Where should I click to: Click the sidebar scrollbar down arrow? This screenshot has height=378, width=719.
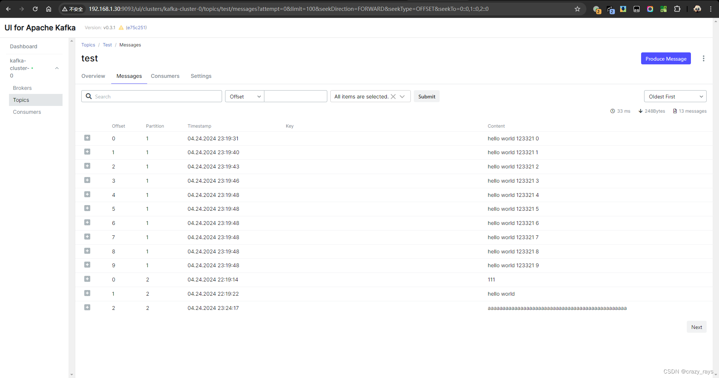(x=72, y=375)
